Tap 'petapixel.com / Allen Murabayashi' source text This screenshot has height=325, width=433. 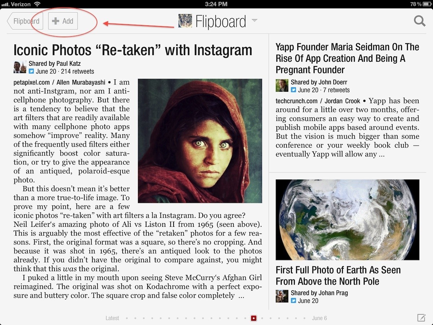tap(59, 82)
